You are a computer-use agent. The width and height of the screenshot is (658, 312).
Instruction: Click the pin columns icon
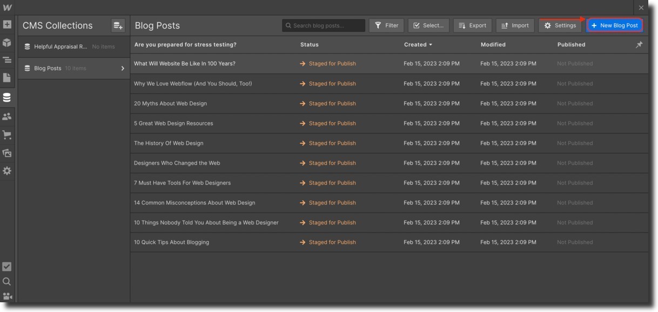point(639,45)
